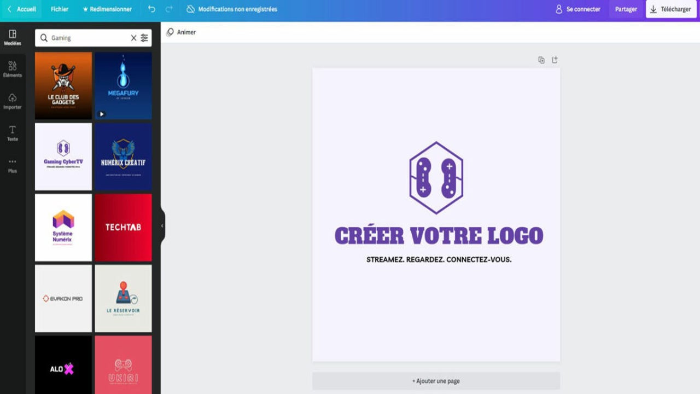This screenshot has width=700, height=394.
Task: Open the Fichier menu
Action: coord(59,9)
